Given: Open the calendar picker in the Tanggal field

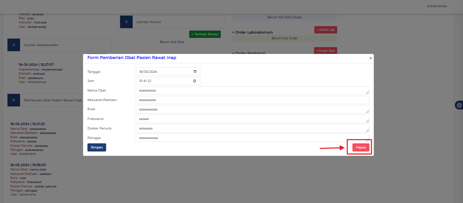Looking at the screenshot, I should 195,71.
